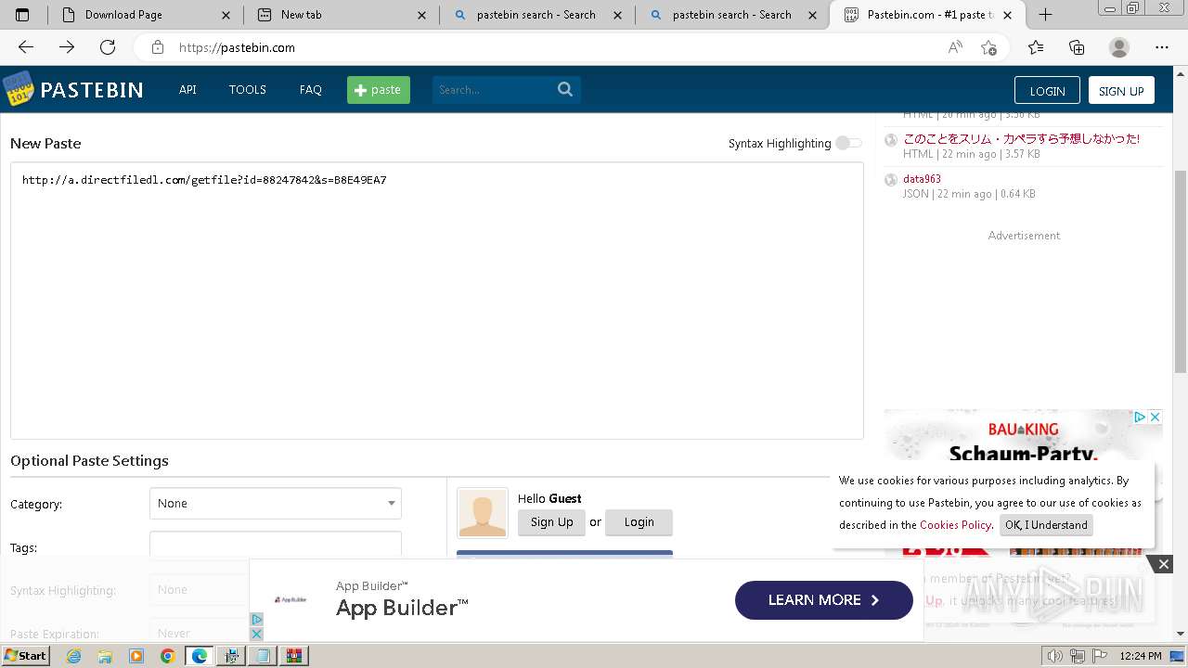1188x668 pixels.
Task: Open tab actions menu icon
Action: (23, 15)
